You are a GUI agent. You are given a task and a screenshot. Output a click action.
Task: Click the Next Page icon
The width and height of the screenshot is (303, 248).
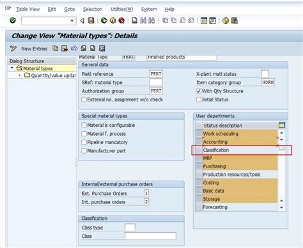[x=182, y=20]
